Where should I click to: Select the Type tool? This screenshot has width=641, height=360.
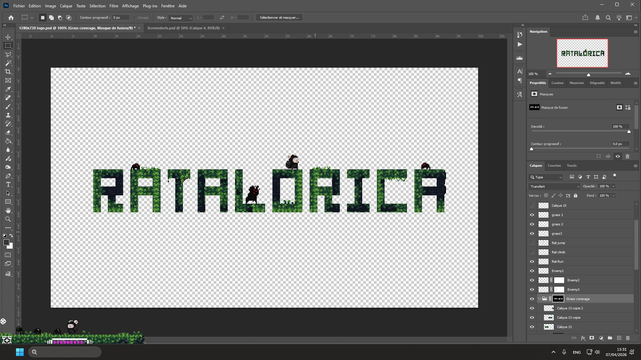click(8, 185)
